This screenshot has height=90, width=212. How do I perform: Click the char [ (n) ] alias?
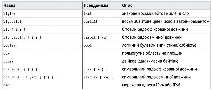point(95,69)
